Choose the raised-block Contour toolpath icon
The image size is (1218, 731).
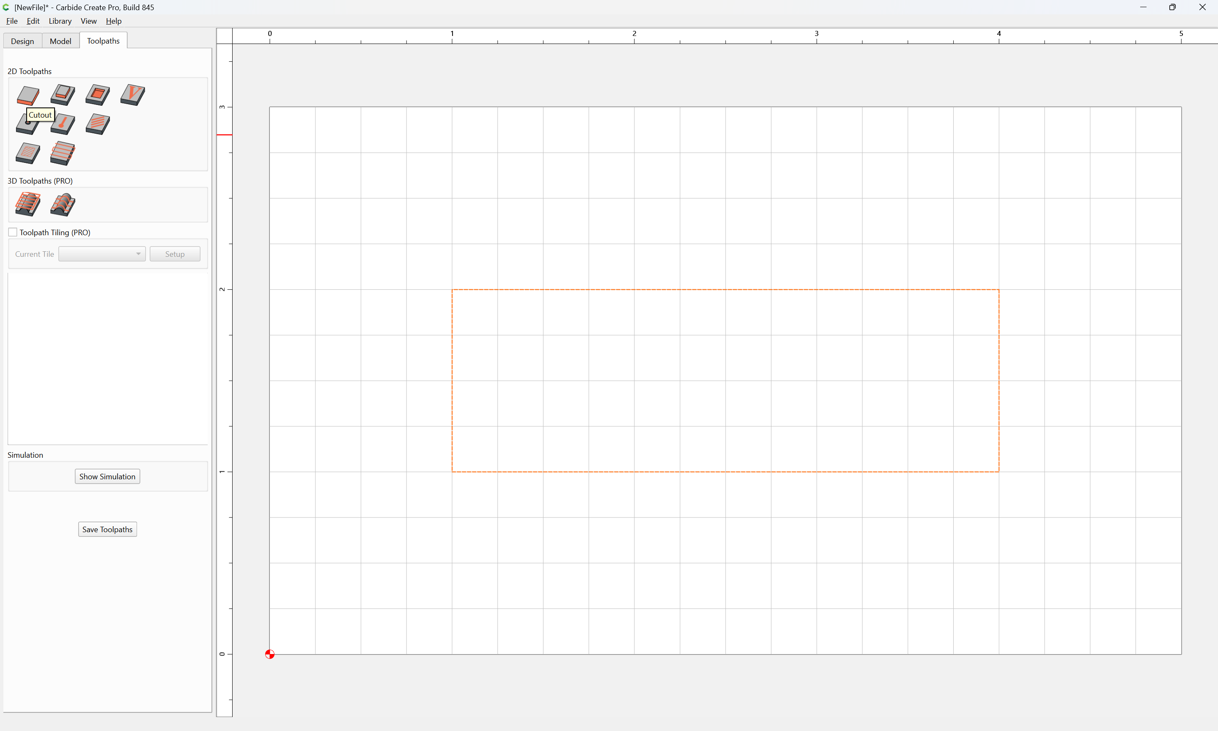coord(63,95)
